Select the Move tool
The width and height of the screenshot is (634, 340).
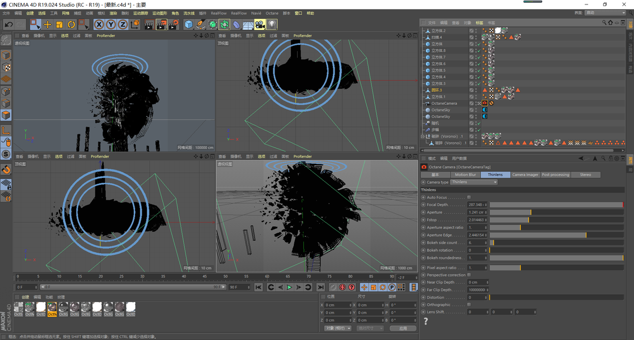click(48, 24)
